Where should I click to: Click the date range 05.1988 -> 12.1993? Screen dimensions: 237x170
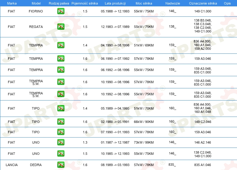click(115, 11)
